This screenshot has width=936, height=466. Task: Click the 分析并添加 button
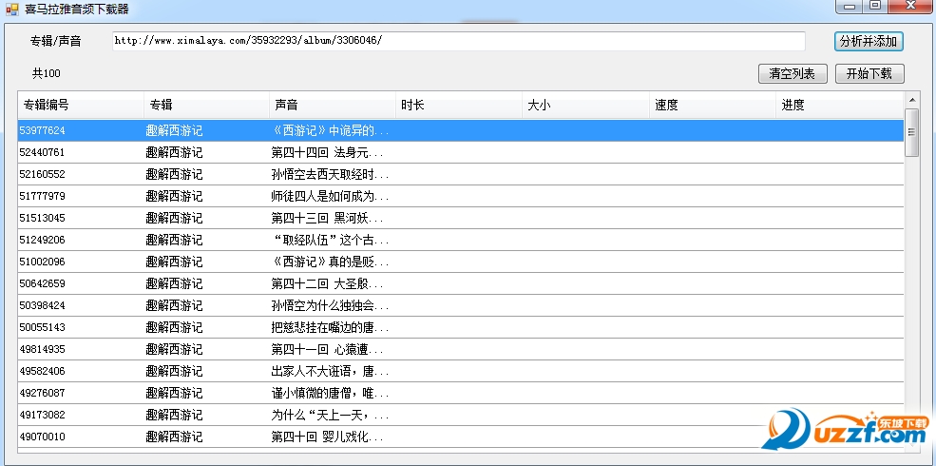coord(869,41)
